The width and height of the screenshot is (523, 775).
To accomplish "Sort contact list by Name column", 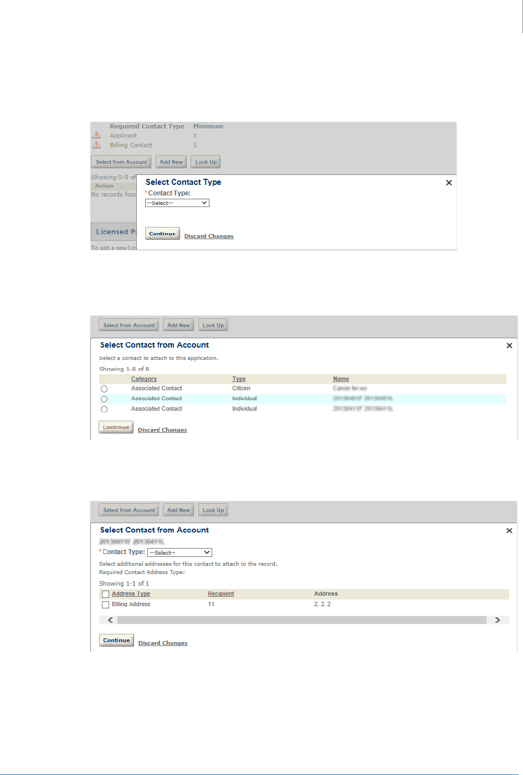I will tap(341, 379).
